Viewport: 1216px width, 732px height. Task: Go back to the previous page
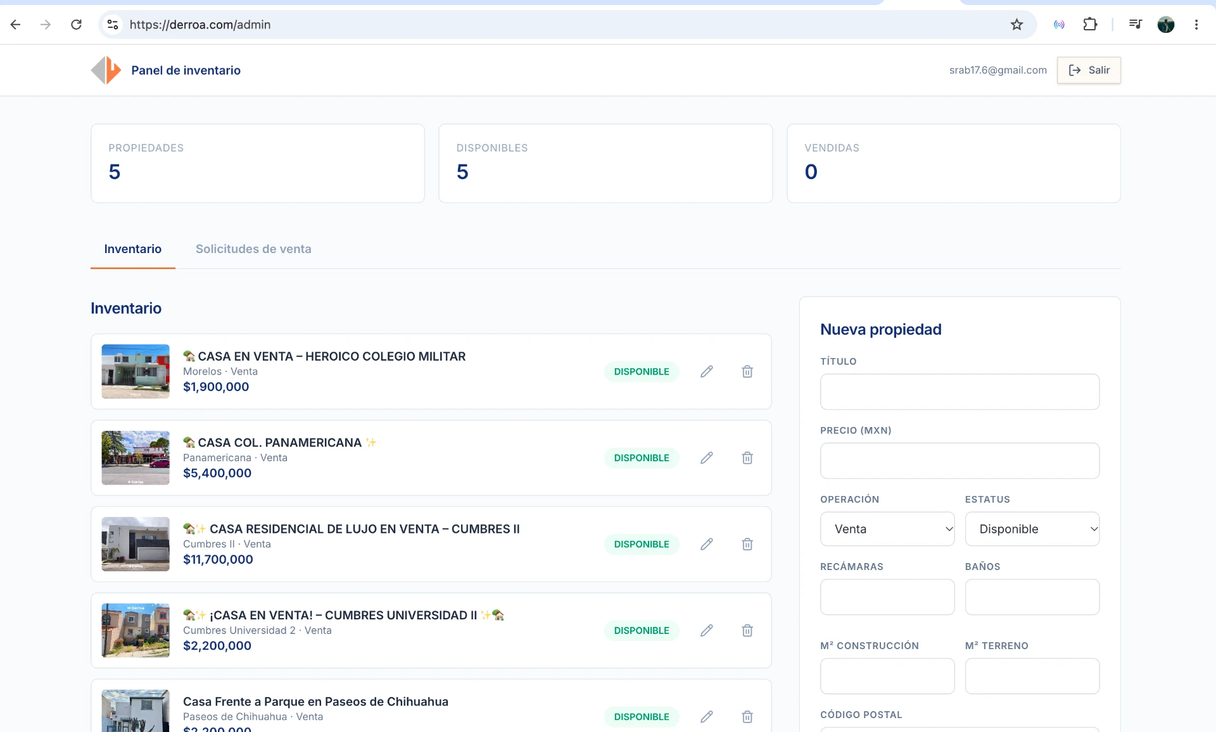click(16, 25)
